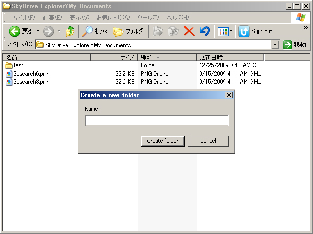
Task: Open the Forward history dropdown arrow
Action: click(x=59, y=31)
